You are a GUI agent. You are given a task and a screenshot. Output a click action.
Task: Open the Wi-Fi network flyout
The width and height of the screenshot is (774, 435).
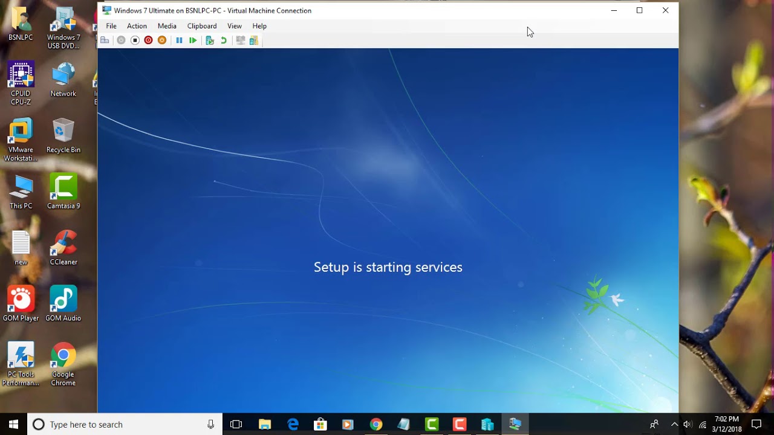pyautogui.click(x=703, y=424)
